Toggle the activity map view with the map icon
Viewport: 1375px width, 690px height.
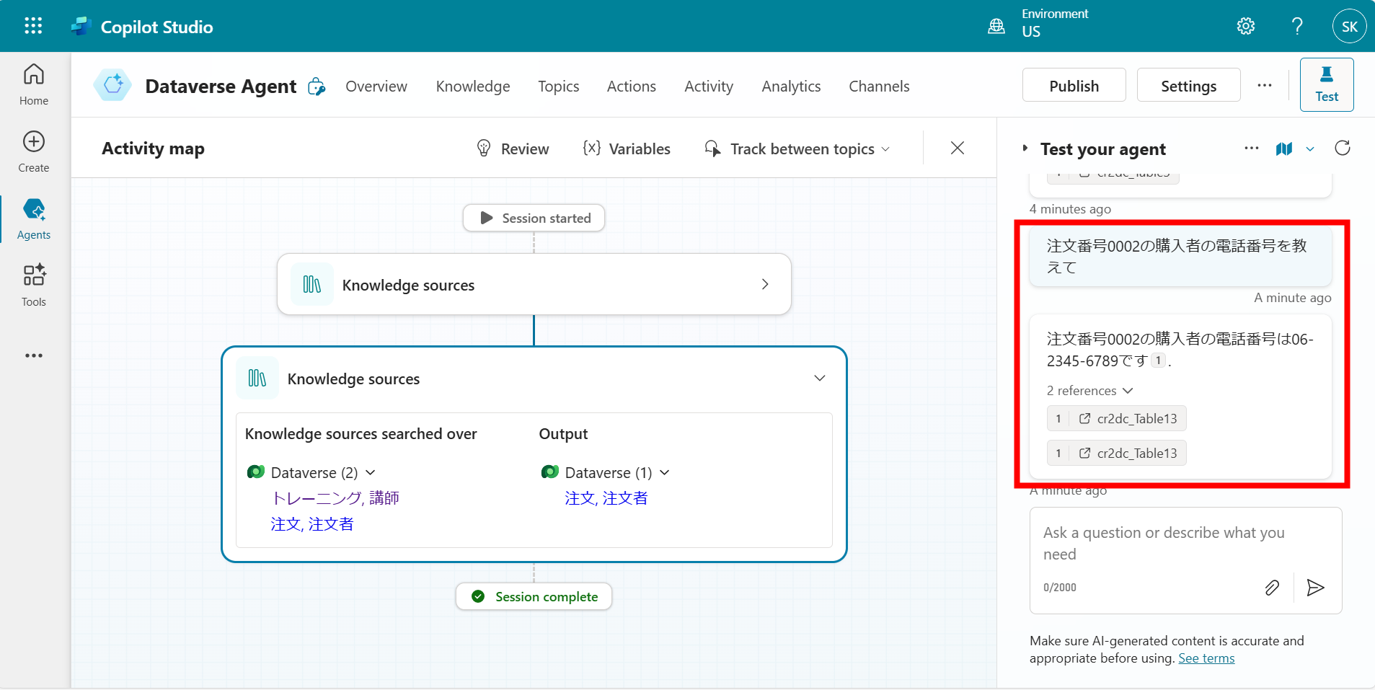(x=1284, y=149)
